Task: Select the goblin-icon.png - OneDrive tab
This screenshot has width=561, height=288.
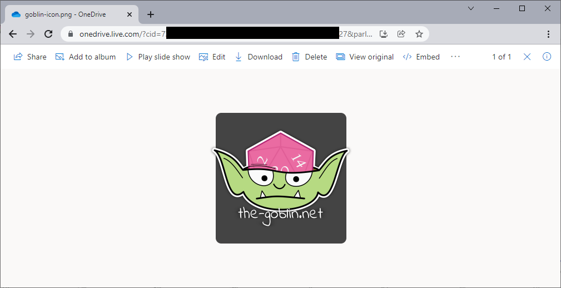Action: pos(72,14)
